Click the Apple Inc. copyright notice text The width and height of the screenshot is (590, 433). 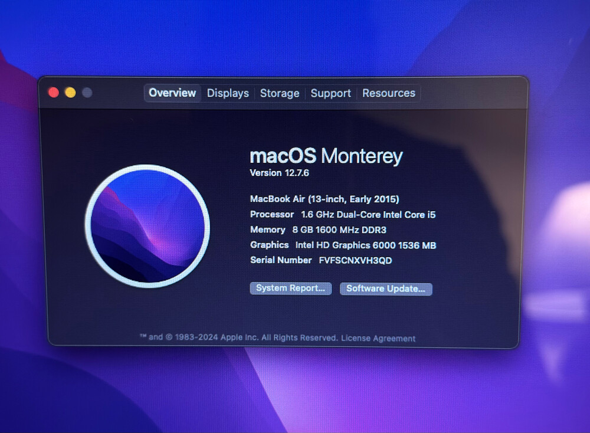point(238,337)
